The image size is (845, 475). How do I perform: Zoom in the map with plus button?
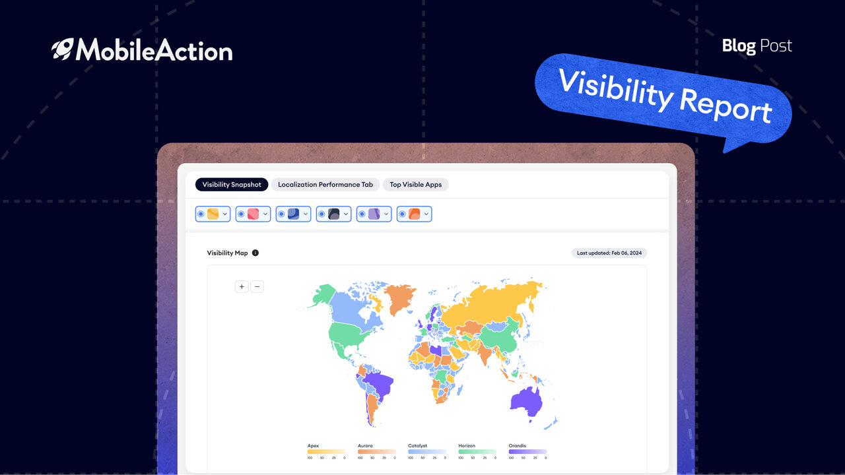[242, 286]
